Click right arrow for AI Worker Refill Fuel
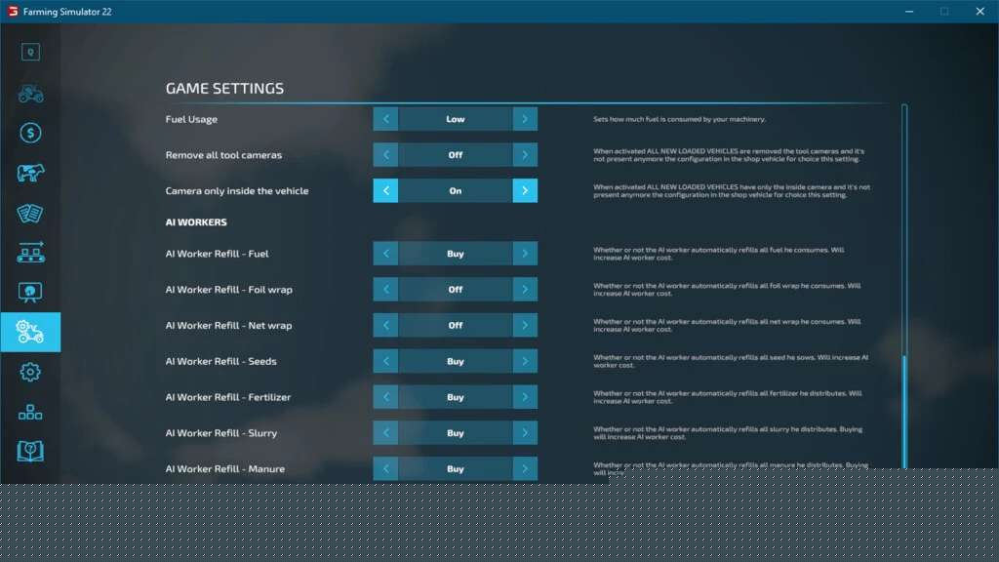The height and width of the screenshot is (562, 999). pos(525,254)
